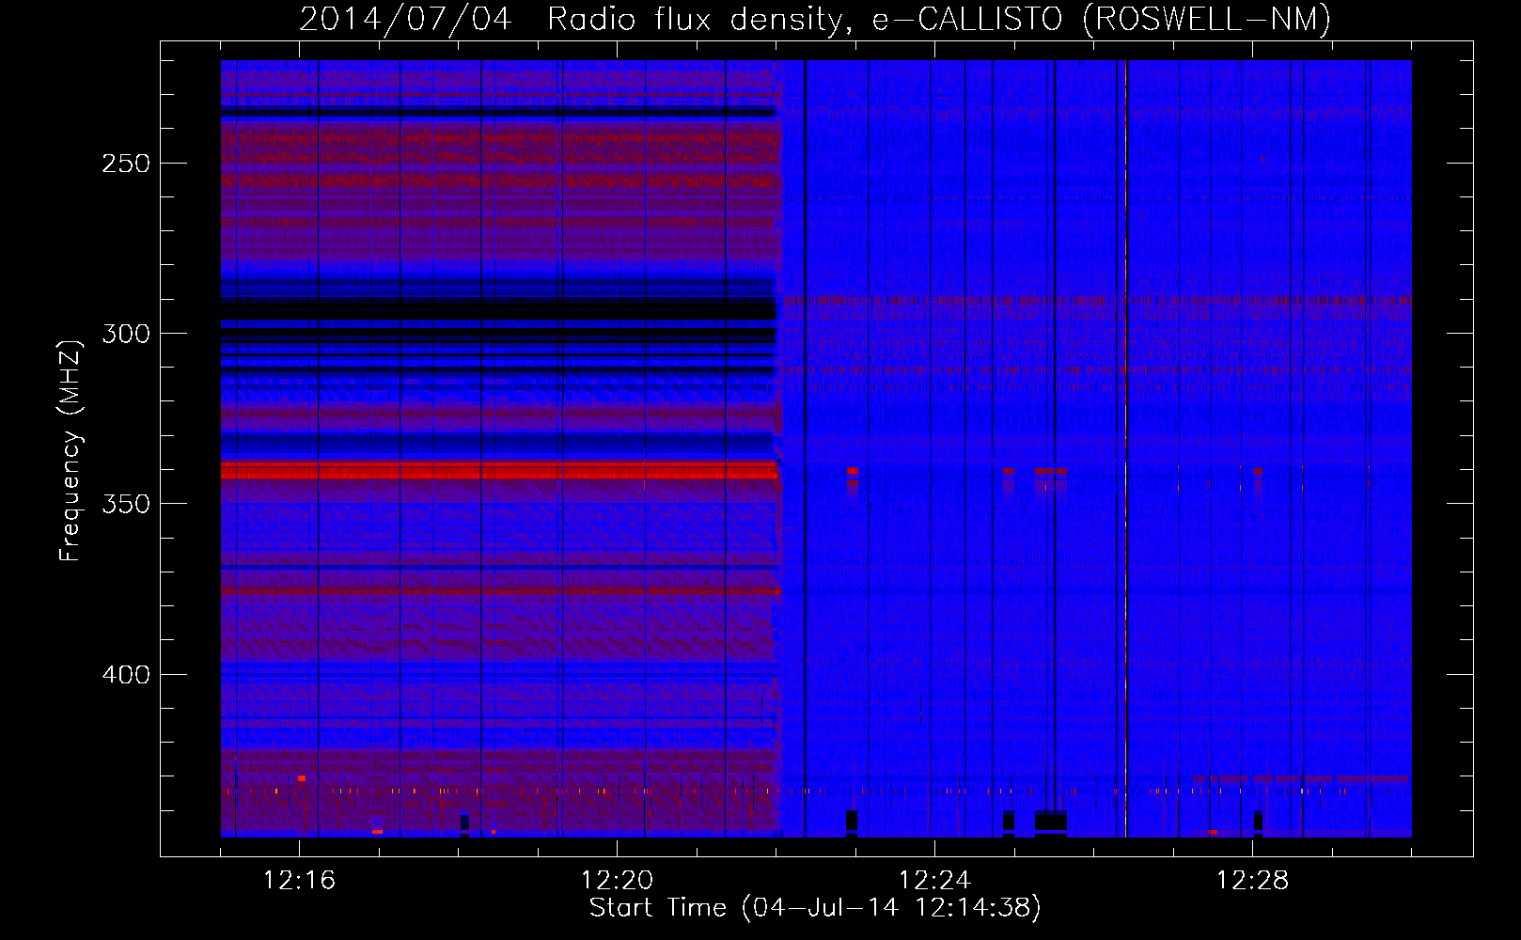Click the 'Frequency (MHZ)' y-axis title
Viewport: 1521px width, 940px height.
[71, 450]
